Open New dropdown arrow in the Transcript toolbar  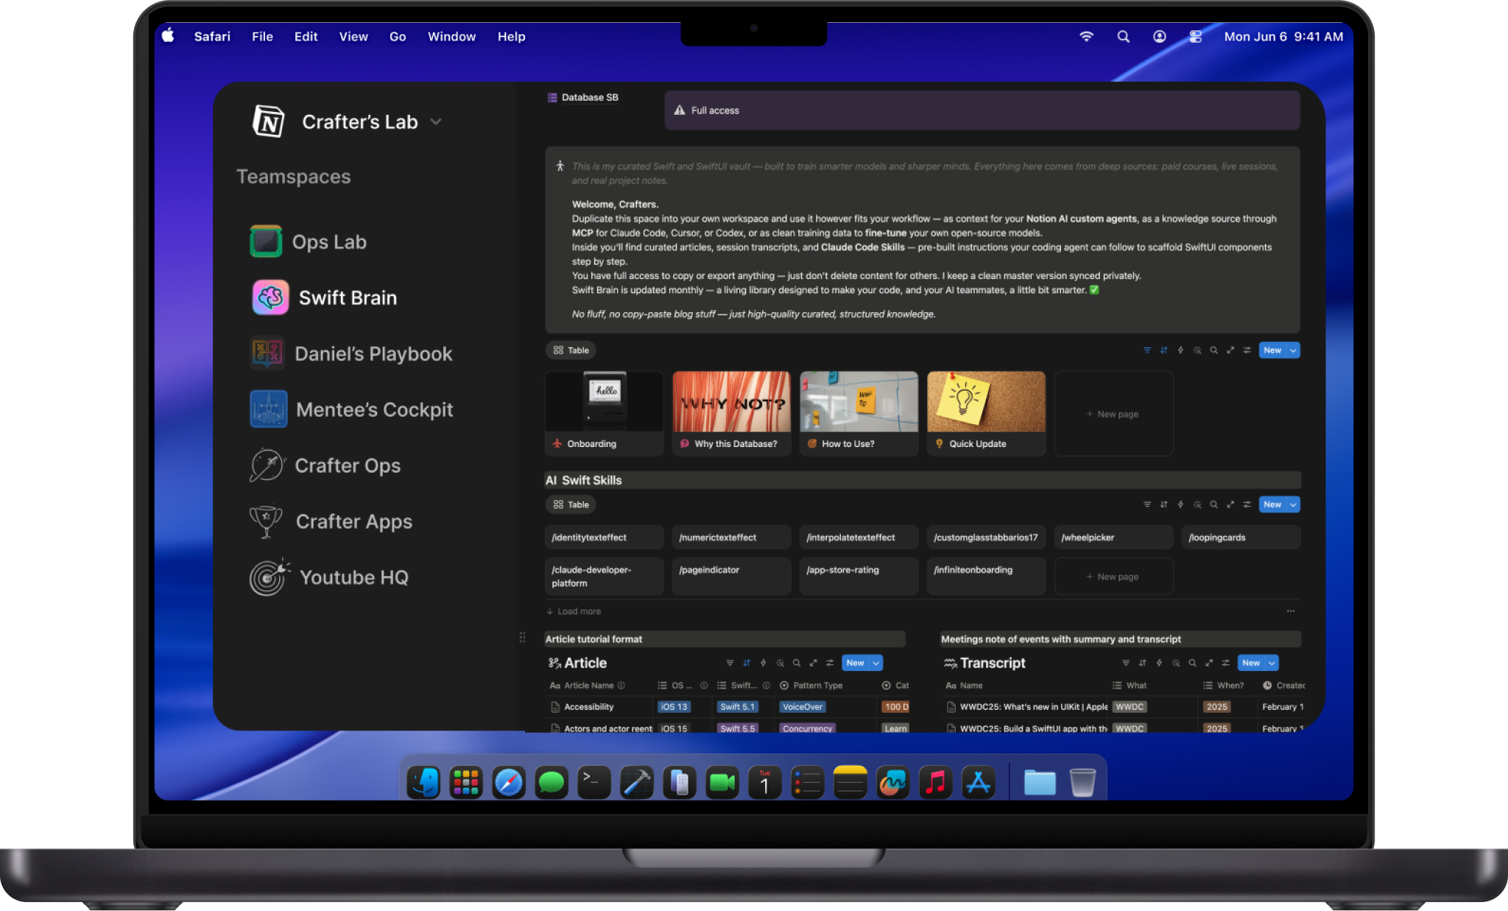click(1272, 663)
